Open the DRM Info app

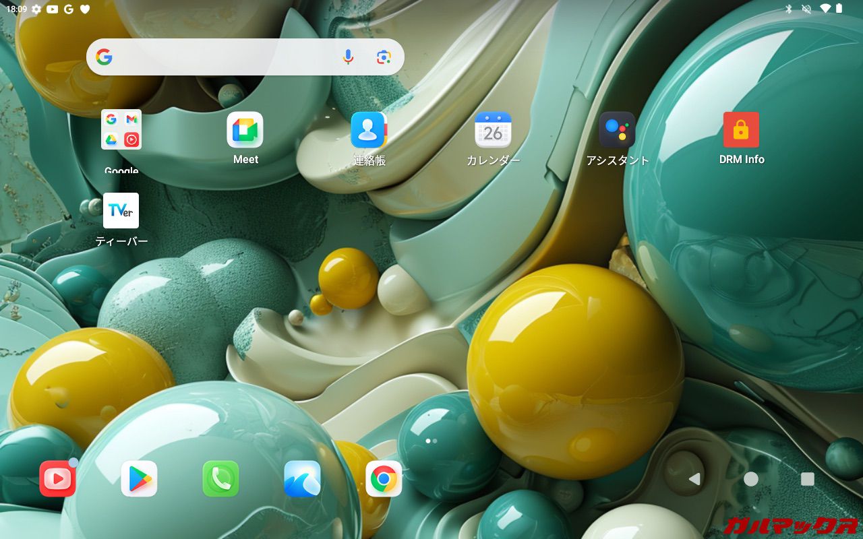(x=741, y=130)
